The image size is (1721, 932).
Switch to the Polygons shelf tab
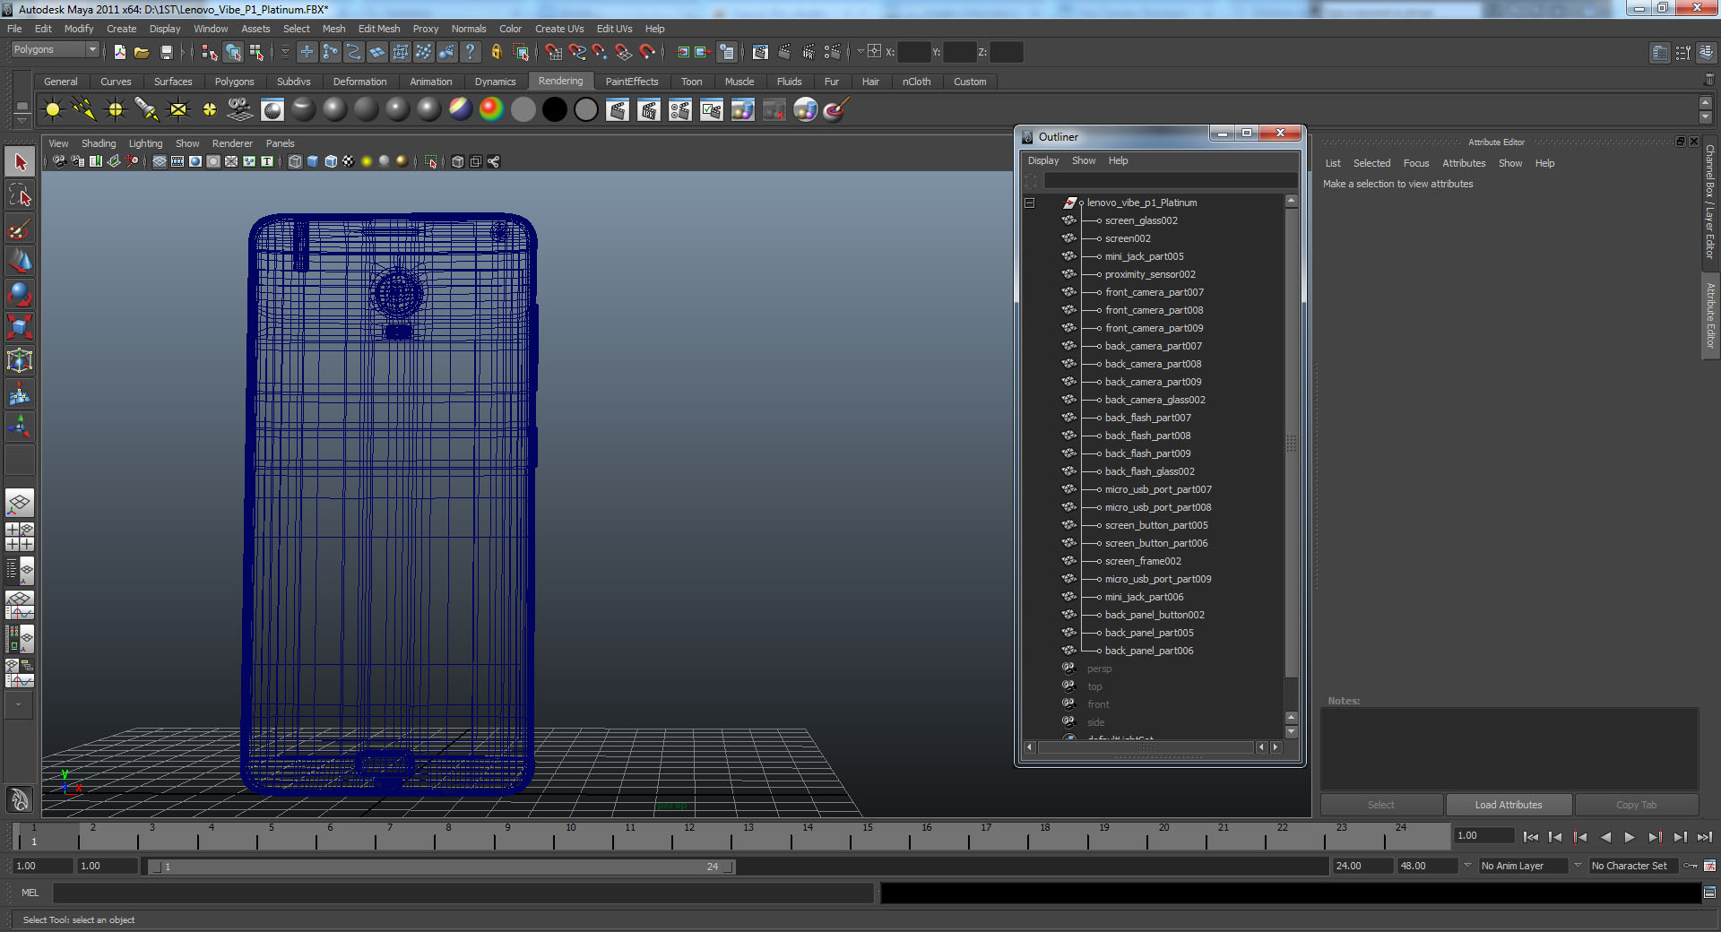point(234,82)
